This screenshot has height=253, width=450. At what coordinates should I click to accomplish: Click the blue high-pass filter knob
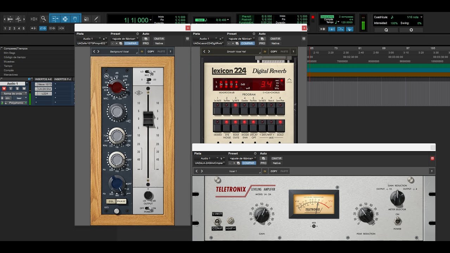click(x=116, y=184)
